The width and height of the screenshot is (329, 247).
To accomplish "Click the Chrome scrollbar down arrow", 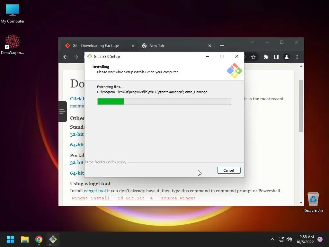I will tap(301, 203).
